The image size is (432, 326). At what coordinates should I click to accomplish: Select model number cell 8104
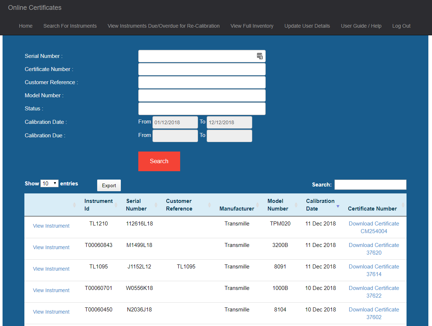pyautogui.click(x=280, y=310)
